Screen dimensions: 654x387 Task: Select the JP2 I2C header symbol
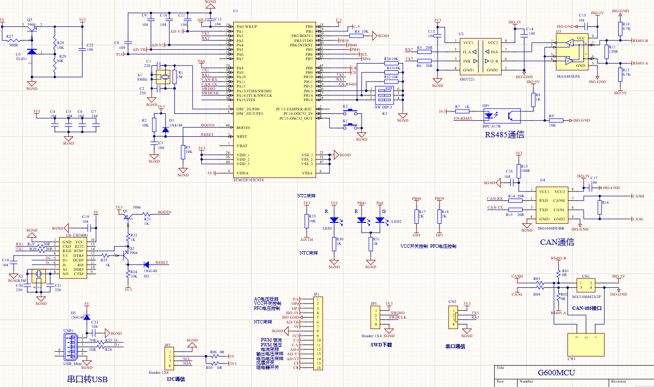169,358
